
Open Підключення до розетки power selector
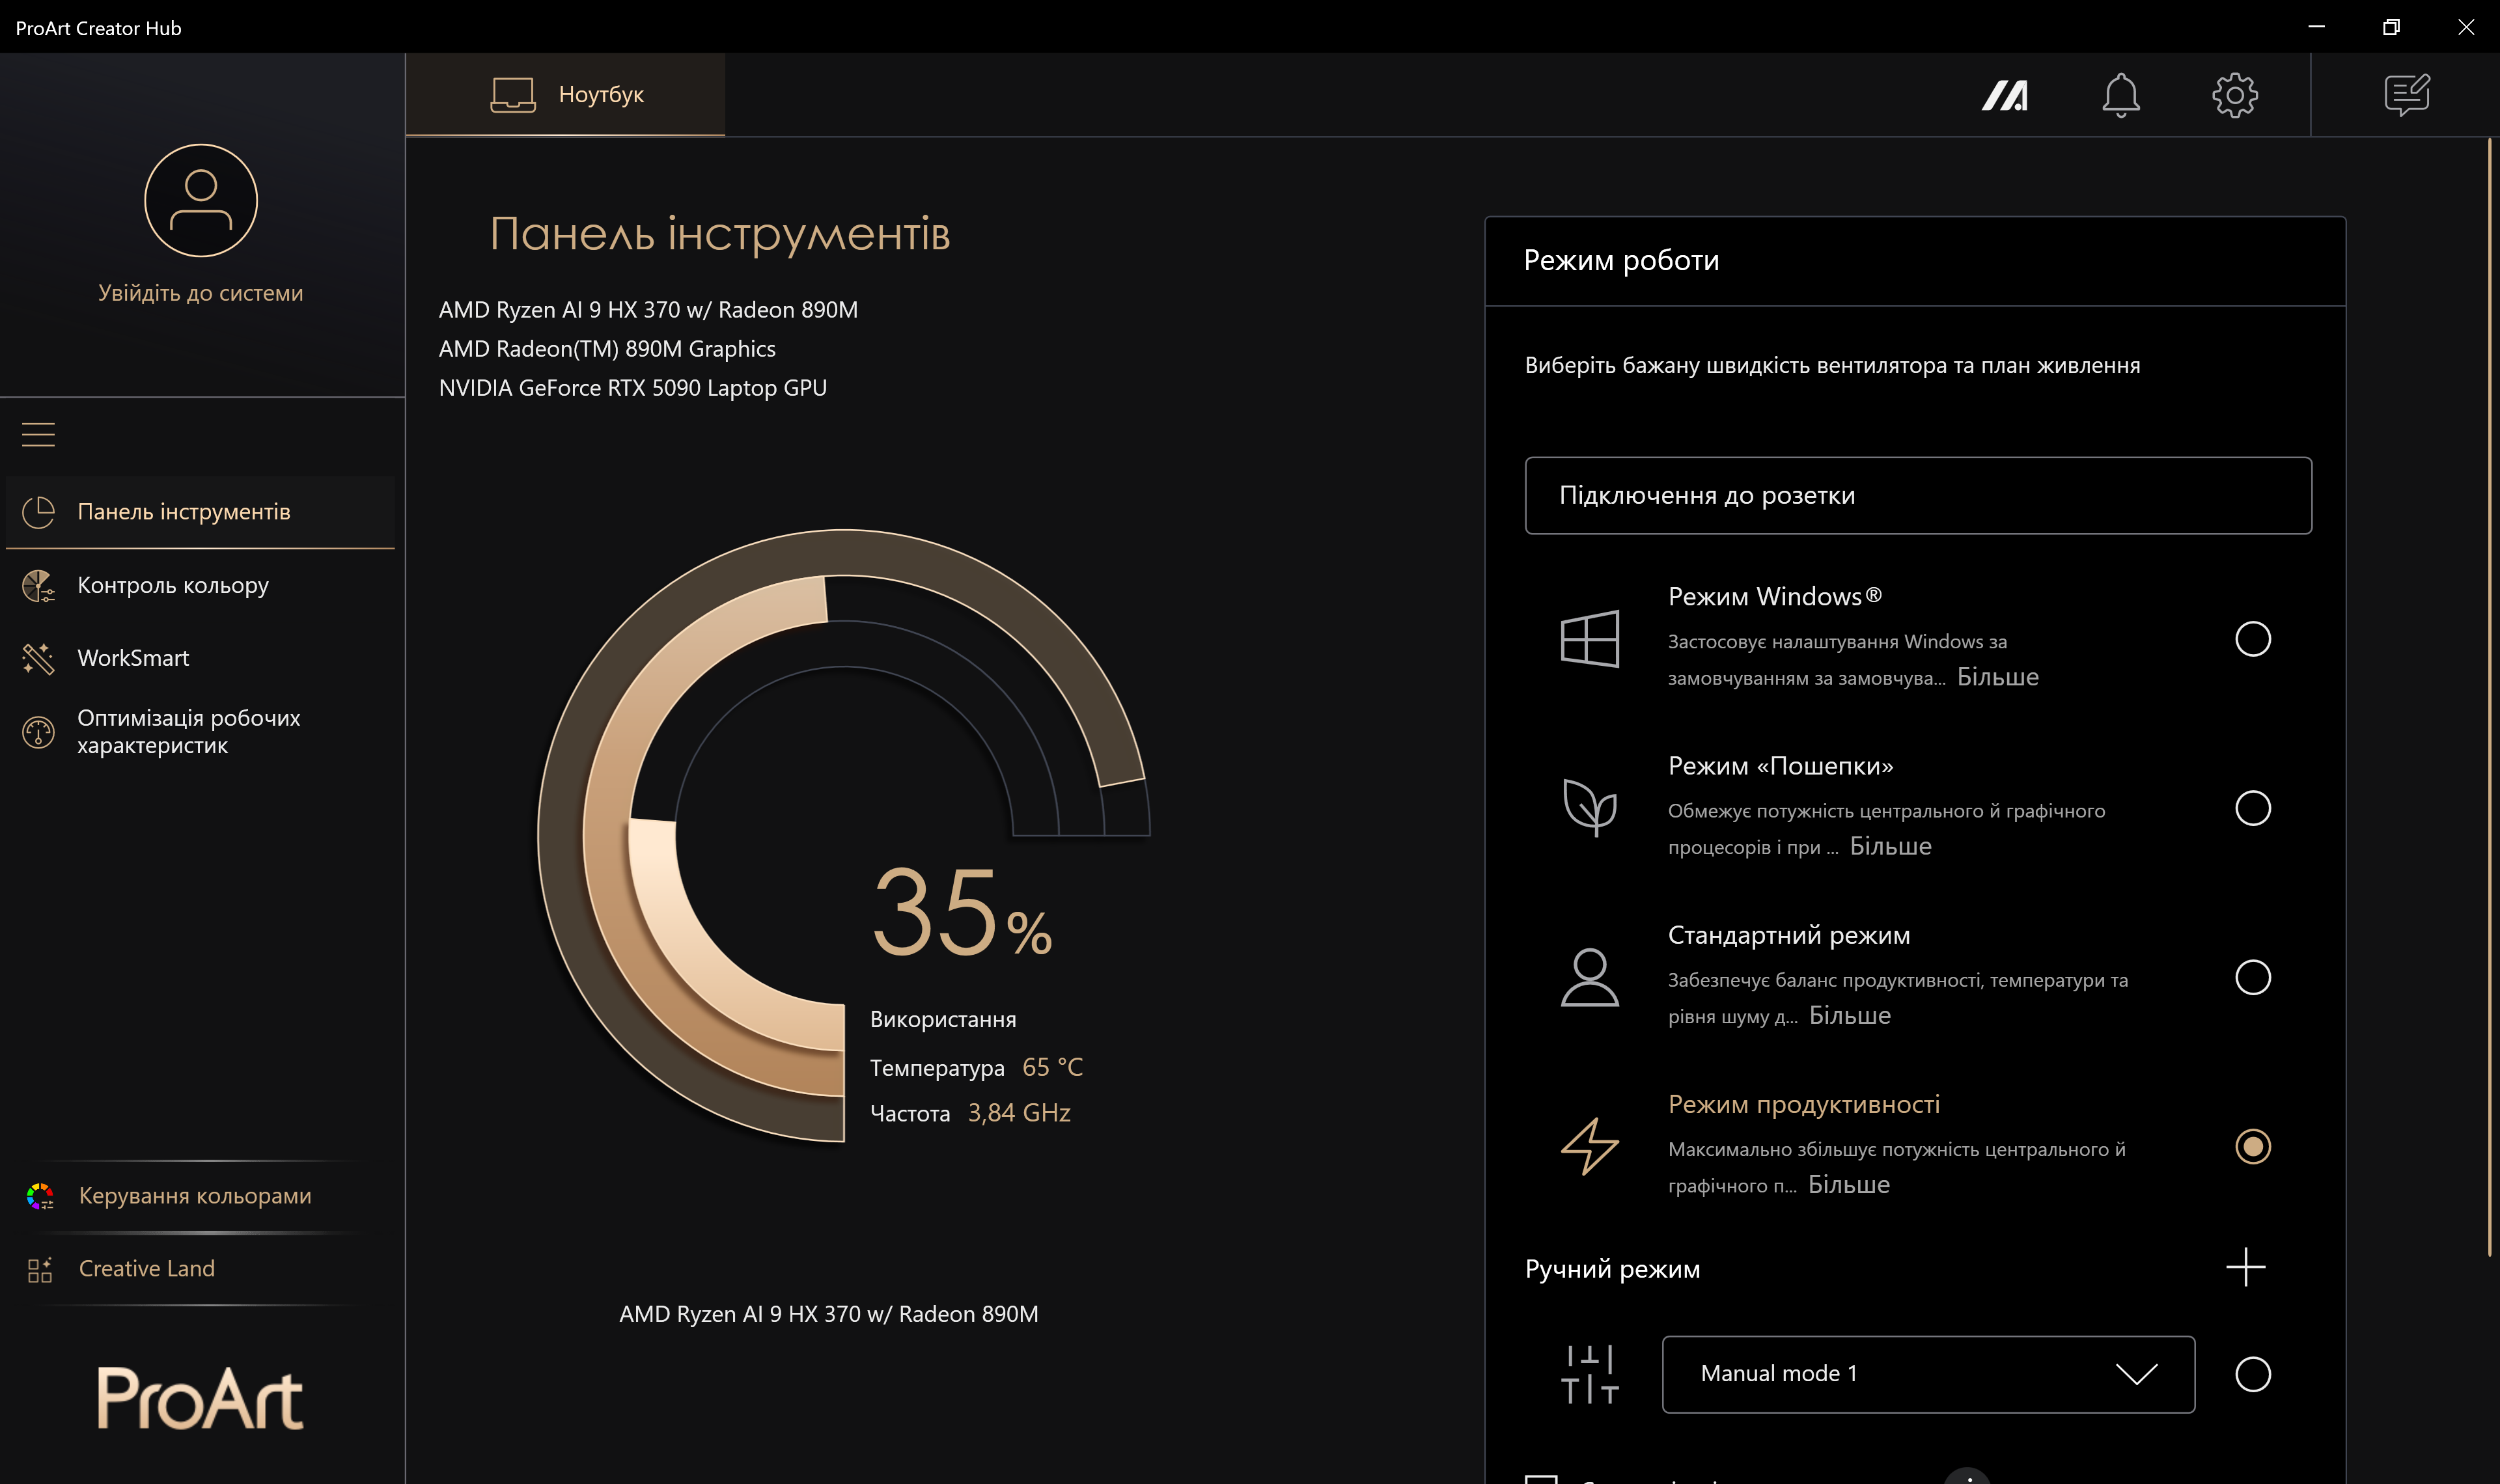(1917, 496)
